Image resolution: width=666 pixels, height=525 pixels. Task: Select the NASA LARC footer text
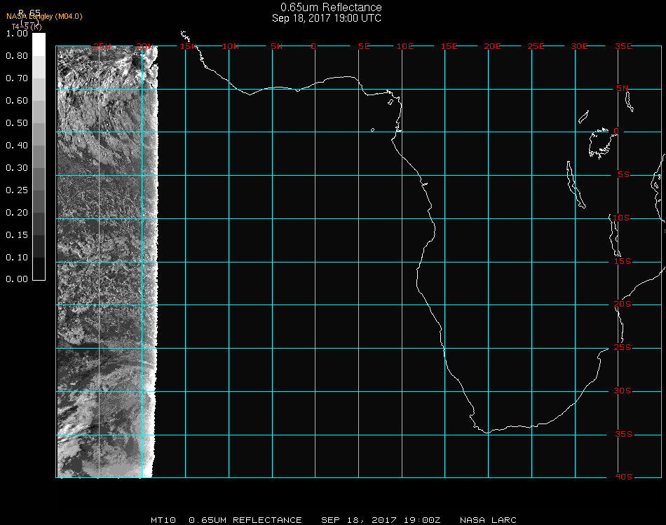(488, 520)
